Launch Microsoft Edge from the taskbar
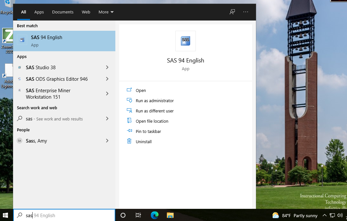 click(154, 215)
